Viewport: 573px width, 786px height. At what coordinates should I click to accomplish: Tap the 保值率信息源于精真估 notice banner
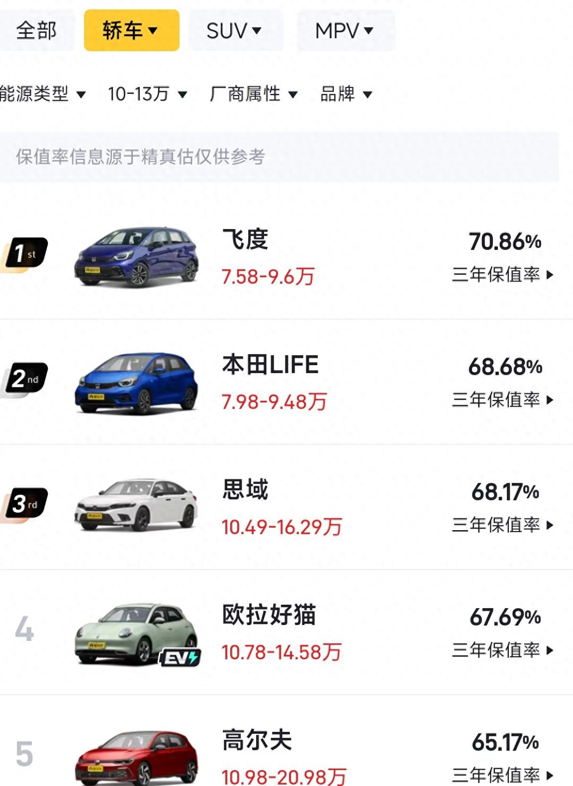click(x=279, y=157)
